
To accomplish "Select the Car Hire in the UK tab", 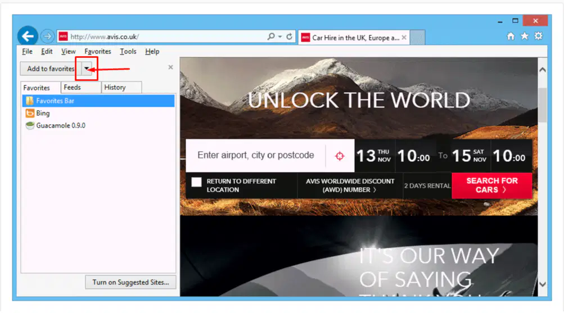I will pyautogui.click(x=354, y=38).
